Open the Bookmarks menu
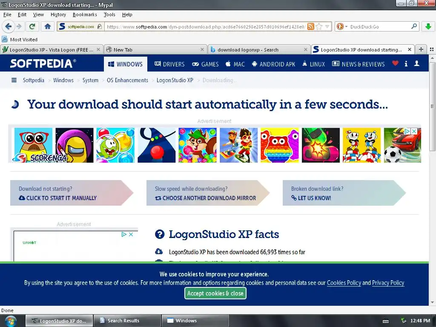Screen dimensions: 436x327 85,14
